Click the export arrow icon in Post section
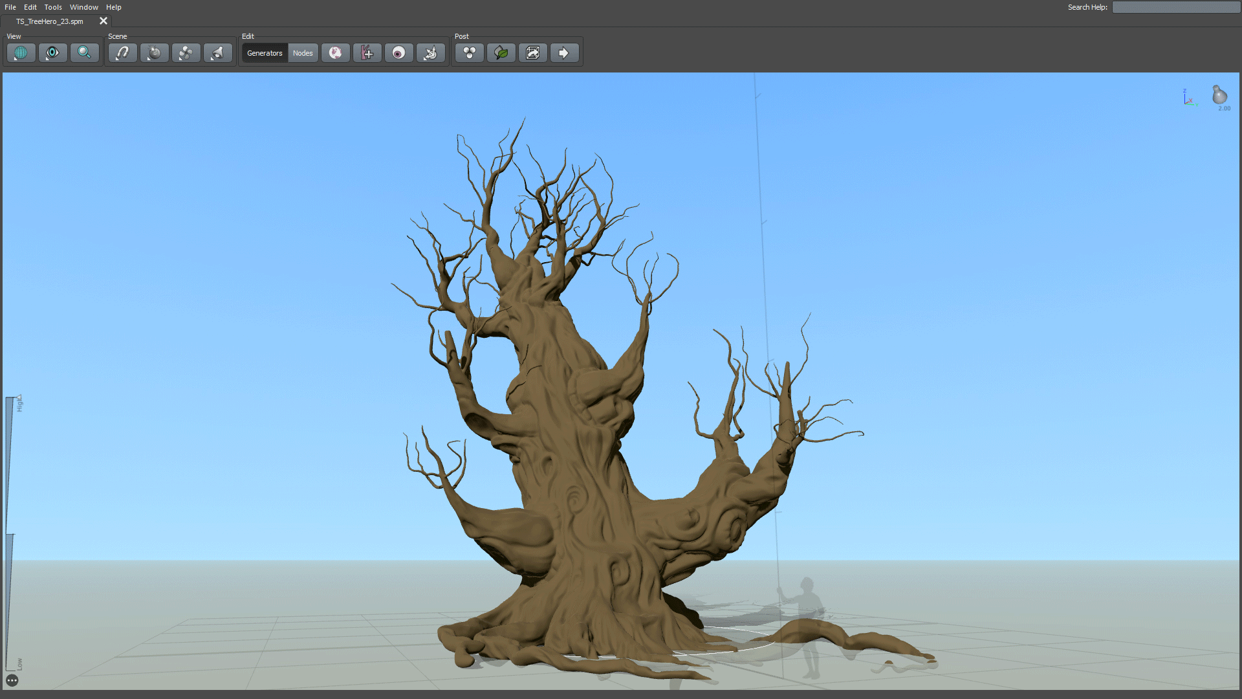Image resolution: width=1242 pixels, height=699 pixels. point(564,52)
